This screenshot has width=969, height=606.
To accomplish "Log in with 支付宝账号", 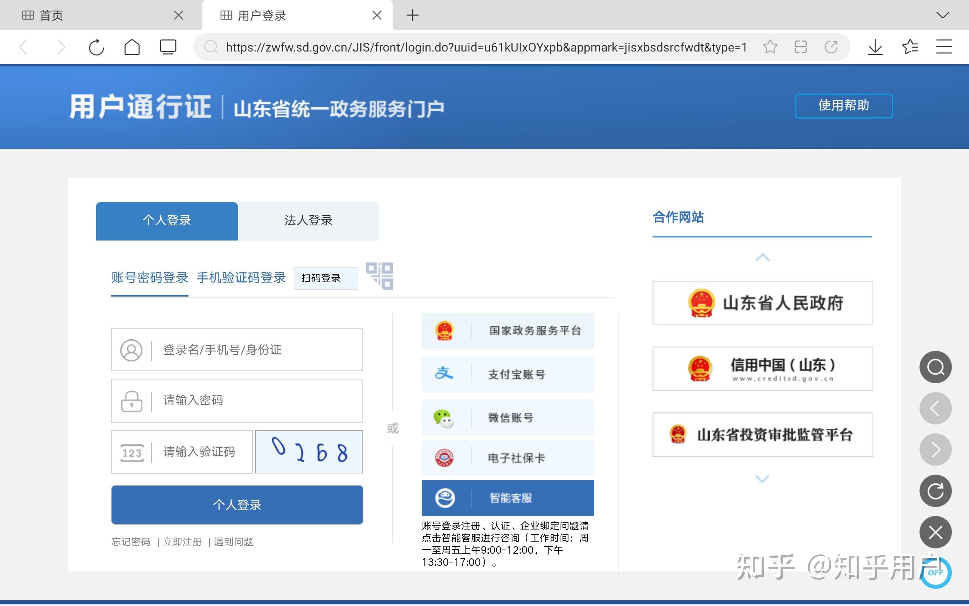I will click(x=508, y=374).
